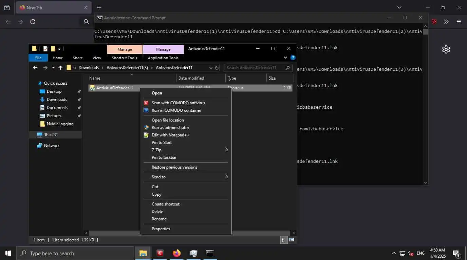Viewport: 467px width, 260px height.
Task: Refresh the Explorer folder view
Action: (217, 68)
